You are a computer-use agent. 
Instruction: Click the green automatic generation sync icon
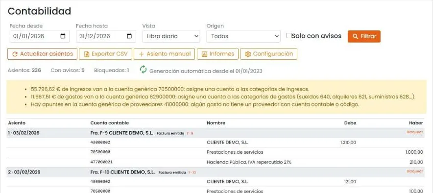(143, 69)
